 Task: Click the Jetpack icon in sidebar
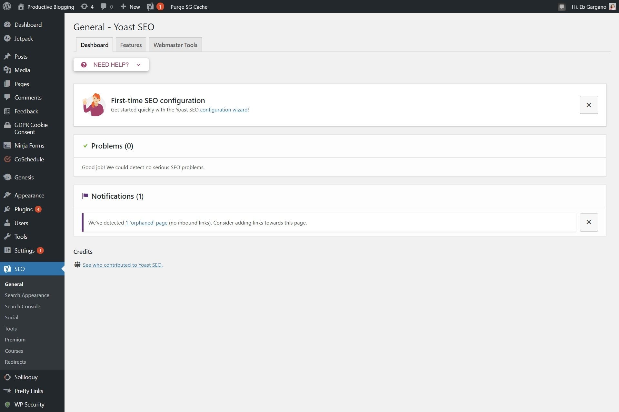(7, 38)
